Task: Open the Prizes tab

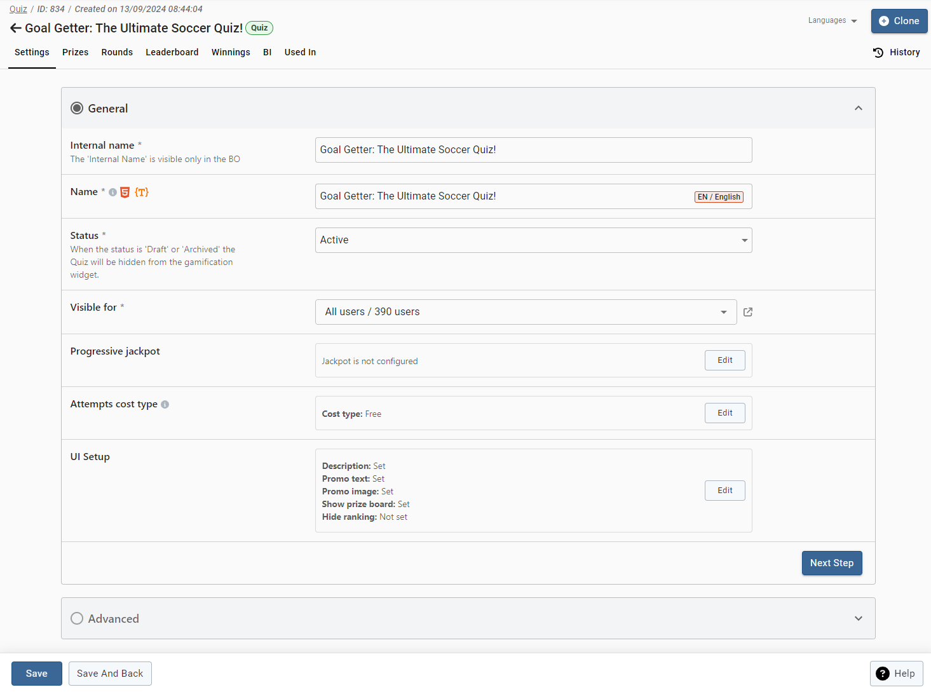Action: click(x=75, y=52)
